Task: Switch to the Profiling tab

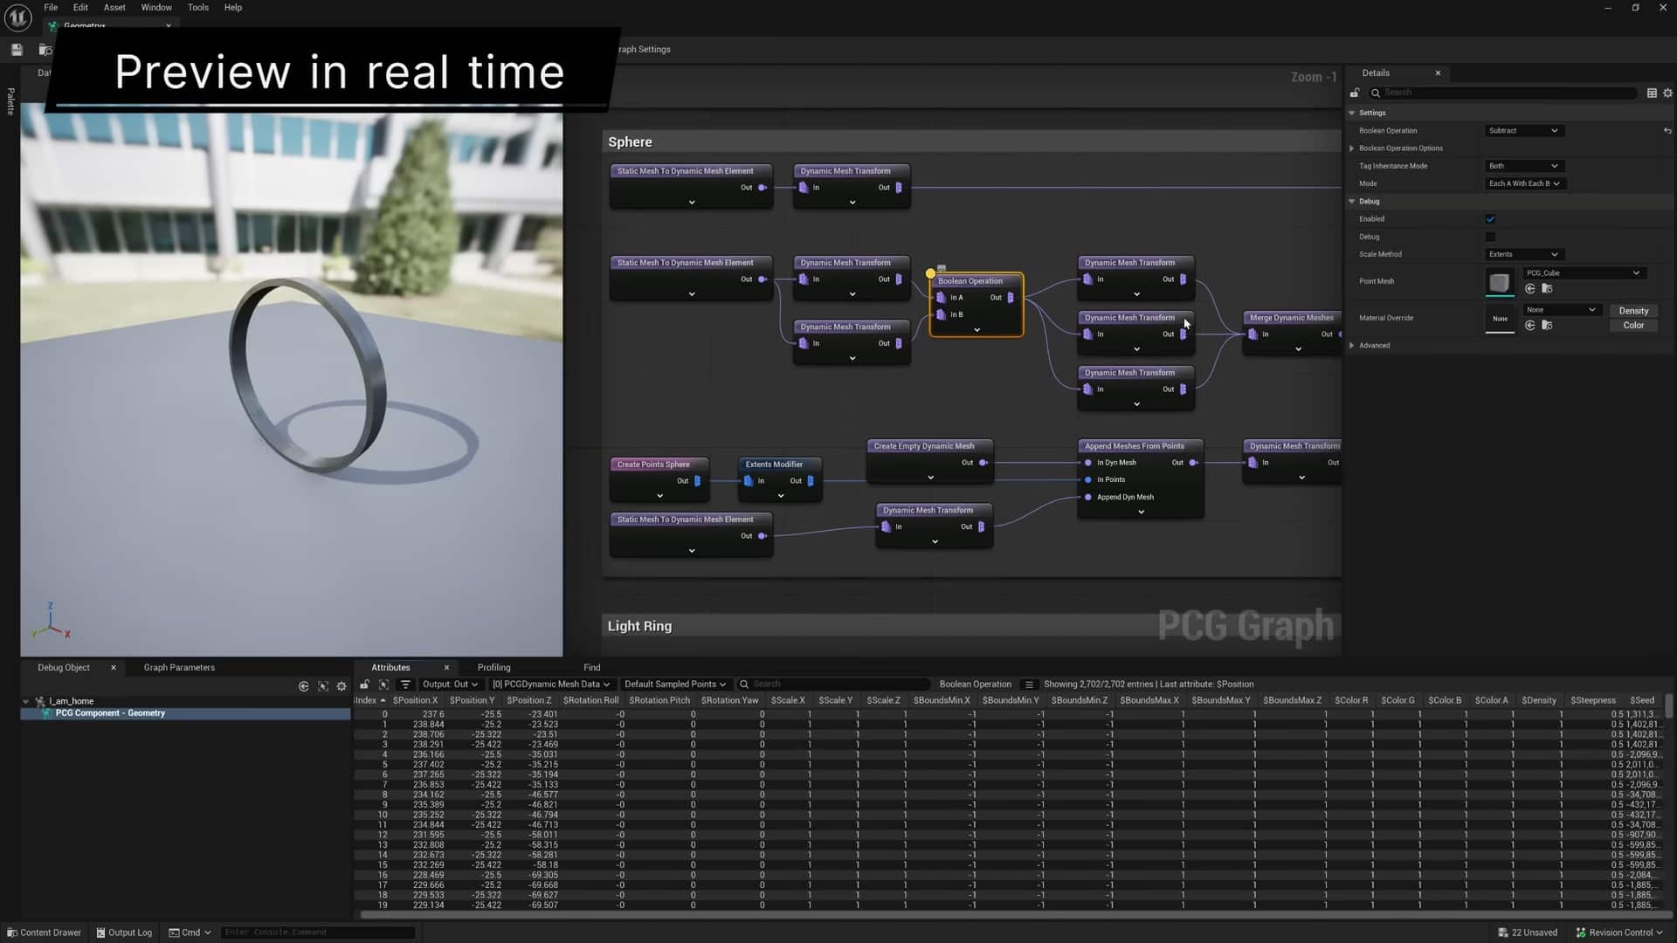Action: point(493,667)
